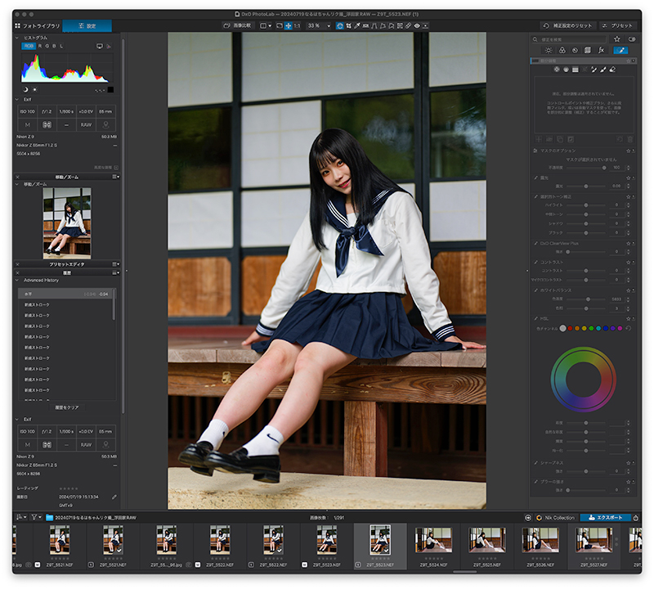Click the エクスポート export button
Viewport: 654px width, 589px height.
(605, 518)
